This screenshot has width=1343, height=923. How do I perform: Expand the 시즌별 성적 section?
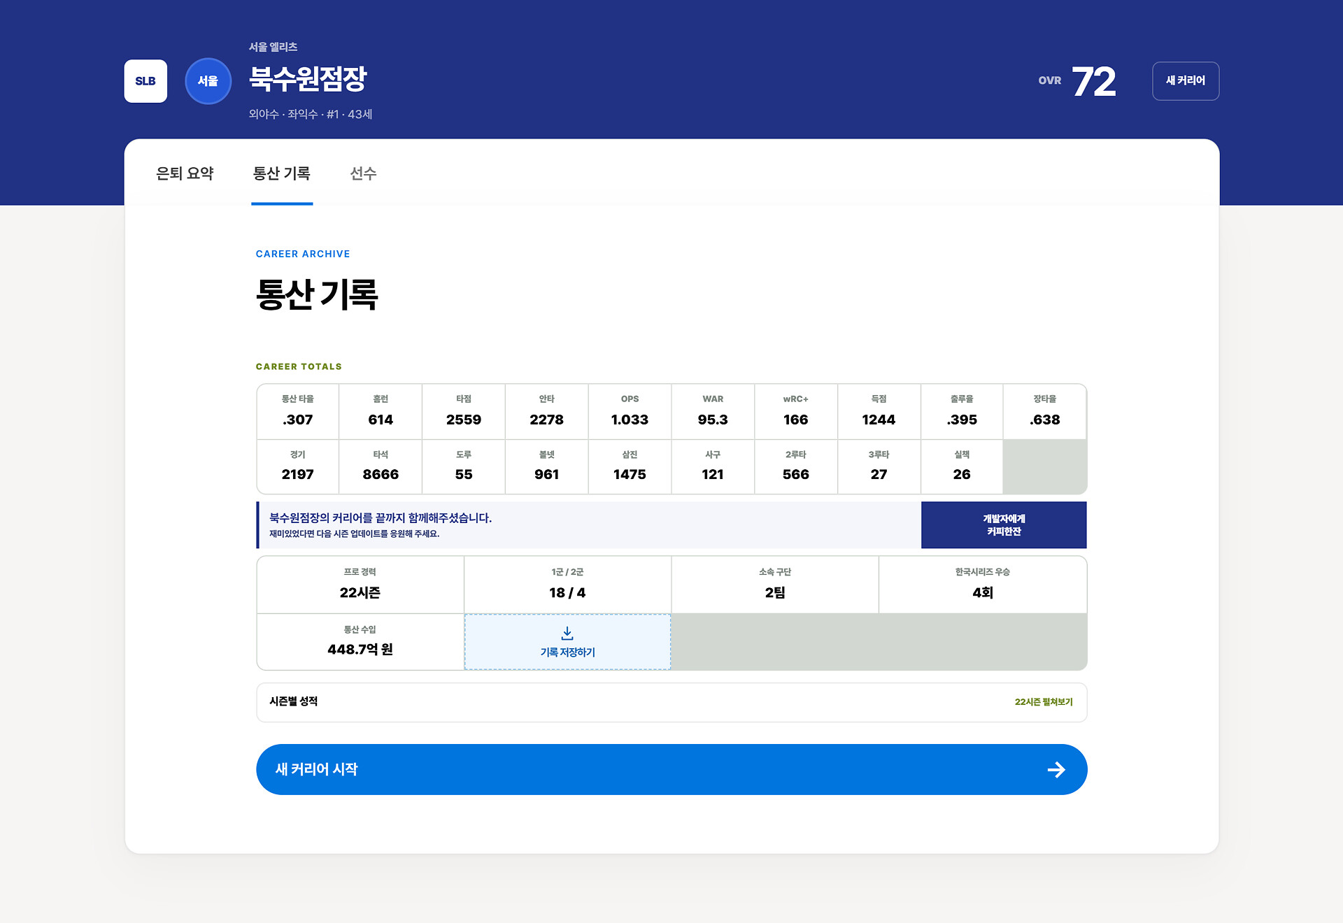point(671,702)
